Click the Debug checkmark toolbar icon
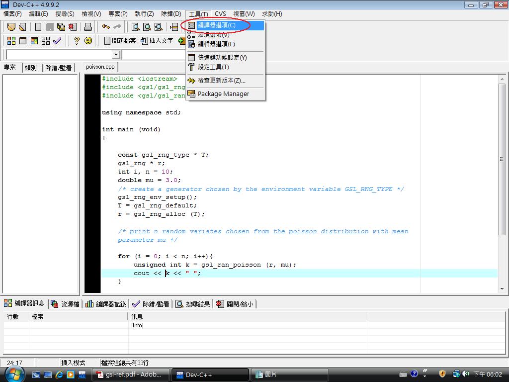Screen dimensions: 509x382 [x=57, y=41]
